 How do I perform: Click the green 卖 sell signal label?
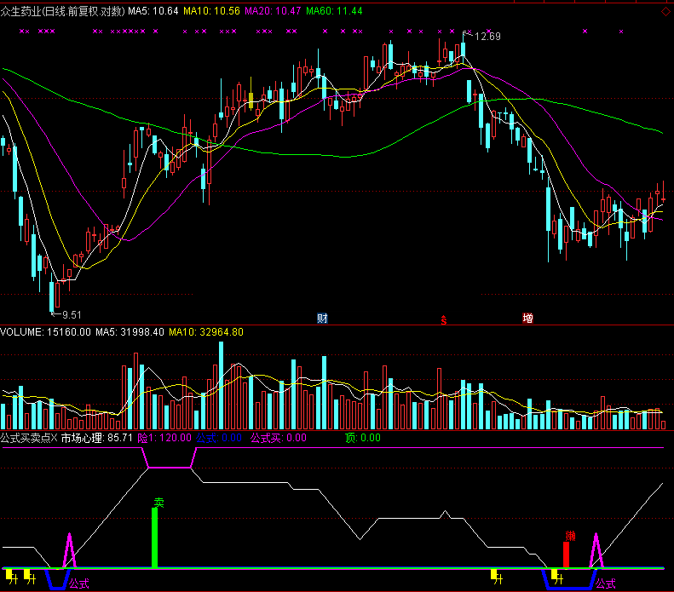[159, 503]
